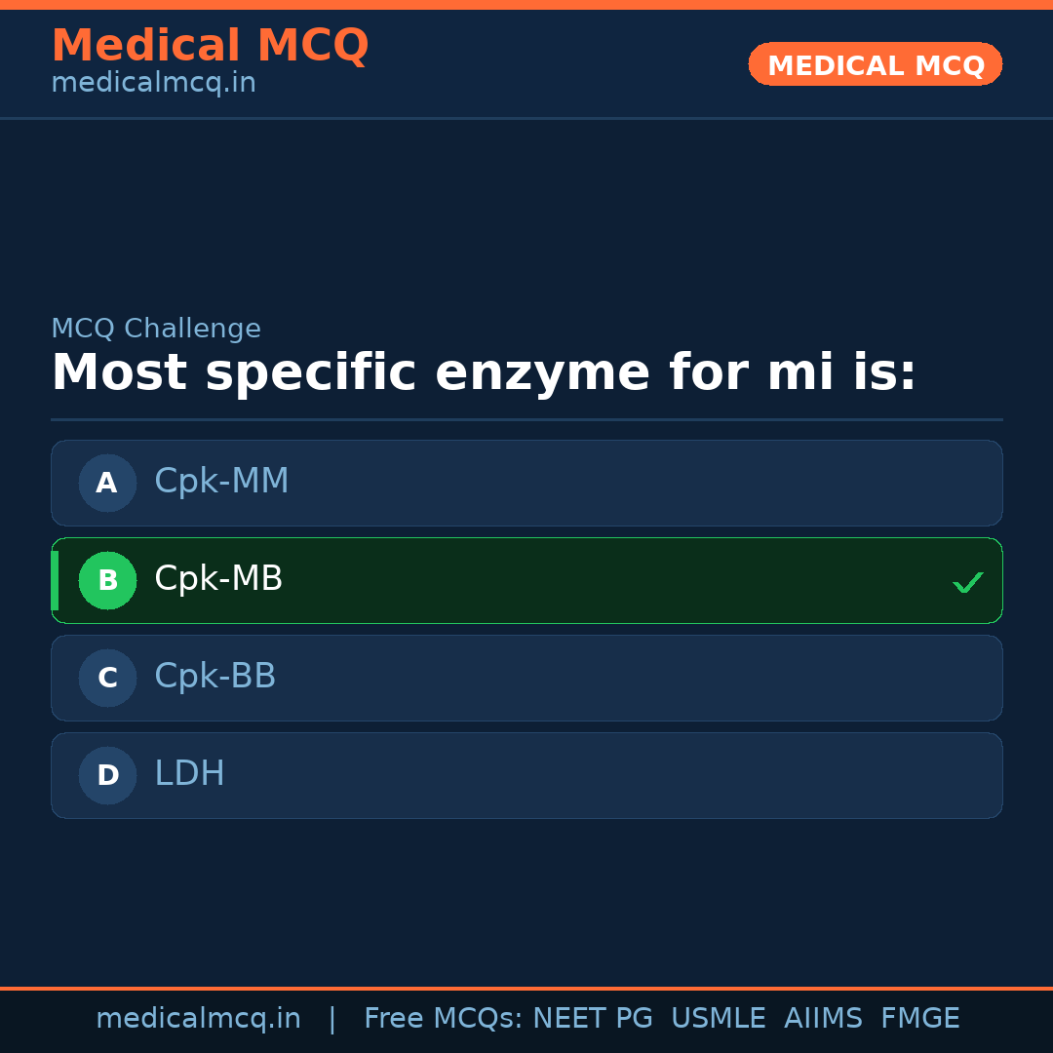Click the separator bar in the footer
This screenshot has width=1053, height=1053.
pos(332,1018)
